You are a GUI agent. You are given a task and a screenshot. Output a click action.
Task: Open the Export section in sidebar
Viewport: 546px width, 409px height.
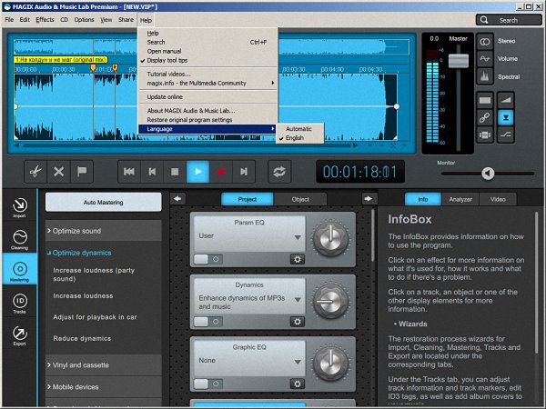pos(20,338)
